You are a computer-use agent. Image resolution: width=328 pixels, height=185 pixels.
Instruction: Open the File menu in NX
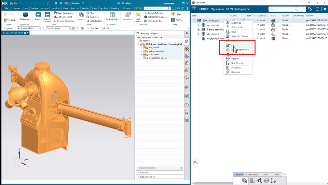tap(6, 8)
